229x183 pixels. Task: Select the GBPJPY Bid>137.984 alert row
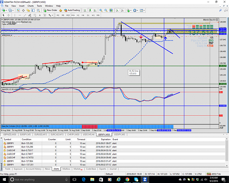(114, 161)
